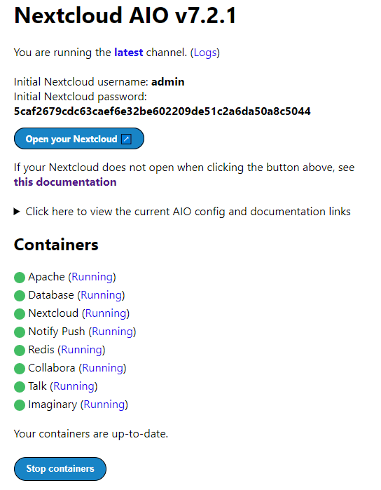View Apache container Running logs link
This screenshot has height=490, width=381.
click(x=92, y=277)
